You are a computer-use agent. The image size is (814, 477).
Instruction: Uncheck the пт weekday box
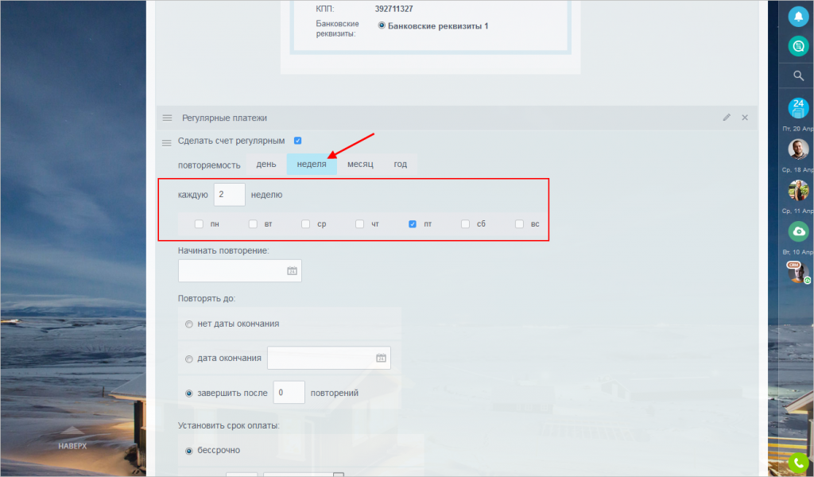pyautogui.click(x=413, y=224)
